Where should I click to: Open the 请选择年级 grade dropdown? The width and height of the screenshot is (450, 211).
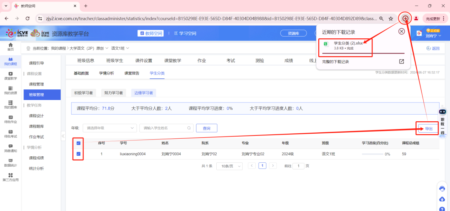coord(110,128)
